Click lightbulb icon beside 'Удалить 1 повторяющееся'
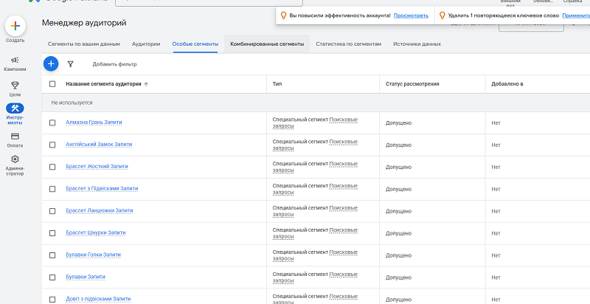The width and height of the screenshot is (590, 304). 442,15
